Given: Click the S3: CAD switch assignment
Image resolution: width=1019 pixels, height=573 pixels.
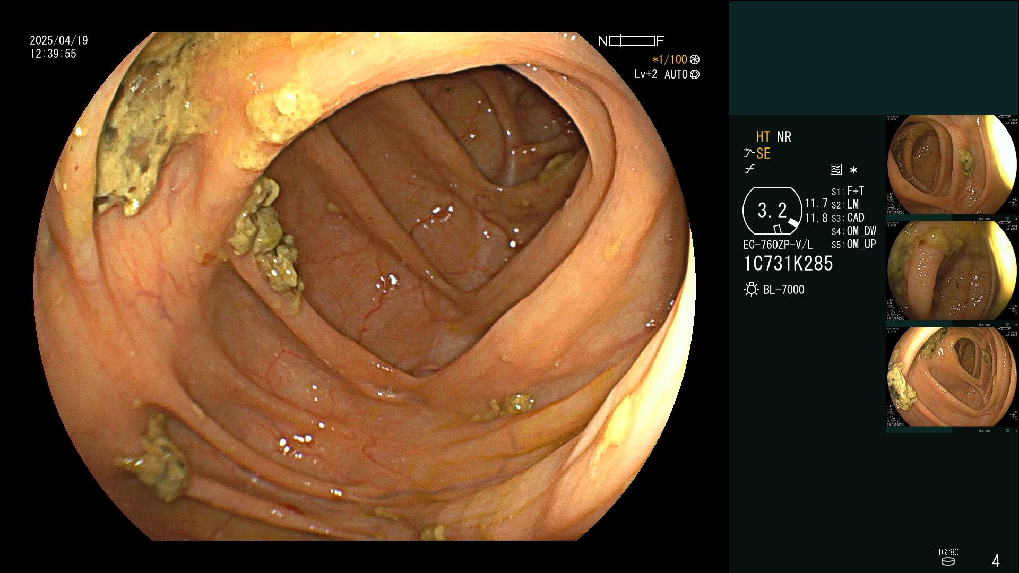Looking at the screenshot, I should coord(848,218).
